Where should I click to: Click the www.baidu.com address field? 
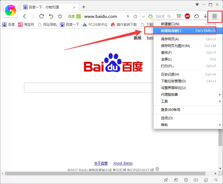(100, 17)
